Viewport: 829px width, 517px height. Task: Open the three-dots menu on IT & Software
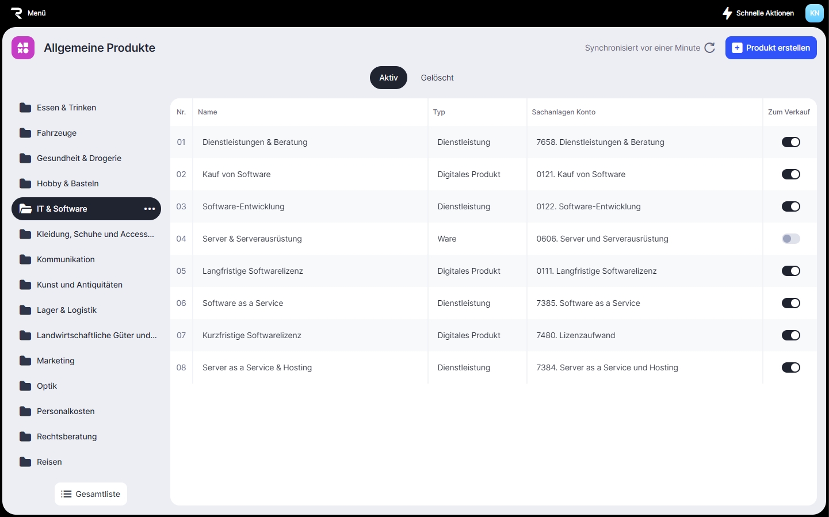[x=150, y=209]
